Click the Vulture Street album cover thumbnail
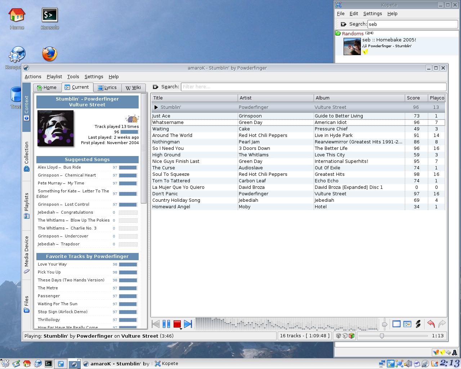 [x=55, y=128]
